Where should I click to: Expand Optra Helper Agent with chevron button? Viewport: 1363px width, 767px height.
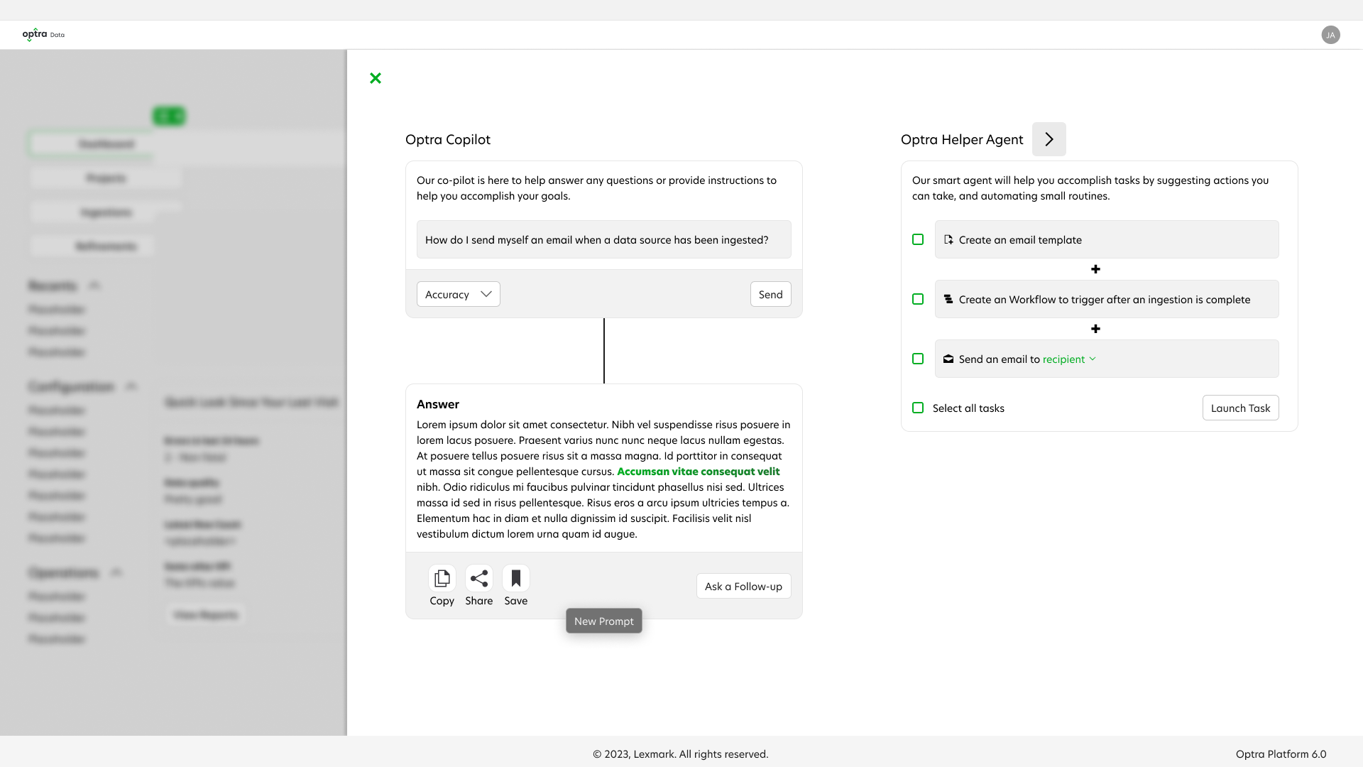pos(1049,139)
